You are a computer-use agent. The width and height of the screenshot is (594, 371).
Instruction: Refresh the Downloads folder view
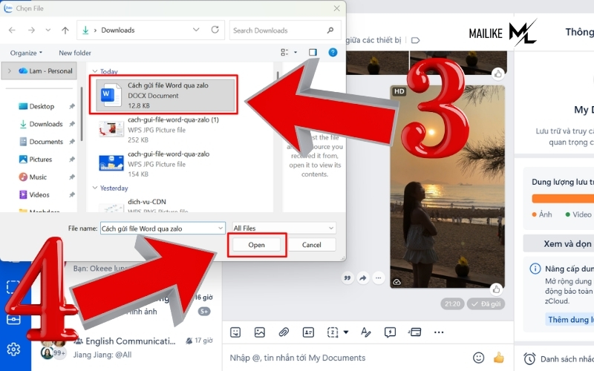[x=215, y=30]
